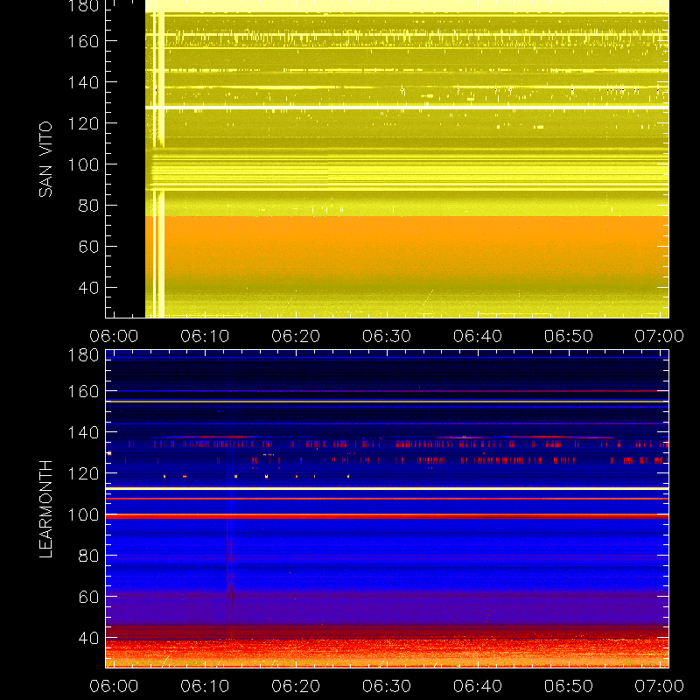Select the 140 frequency label on San Vito axis
700x700 pixels.
83,82
